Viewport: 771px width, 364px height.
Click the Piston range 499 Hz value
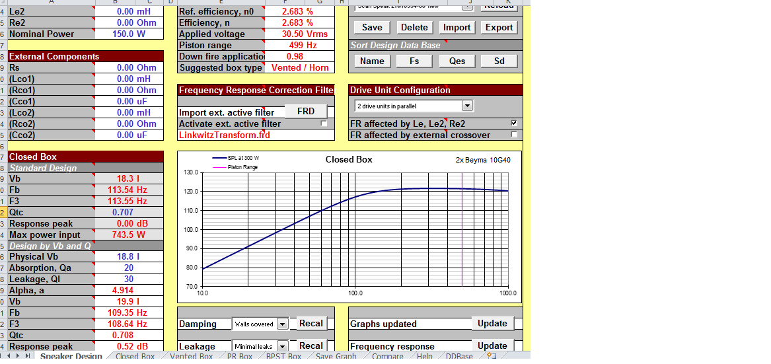click(x=300, y=46)
